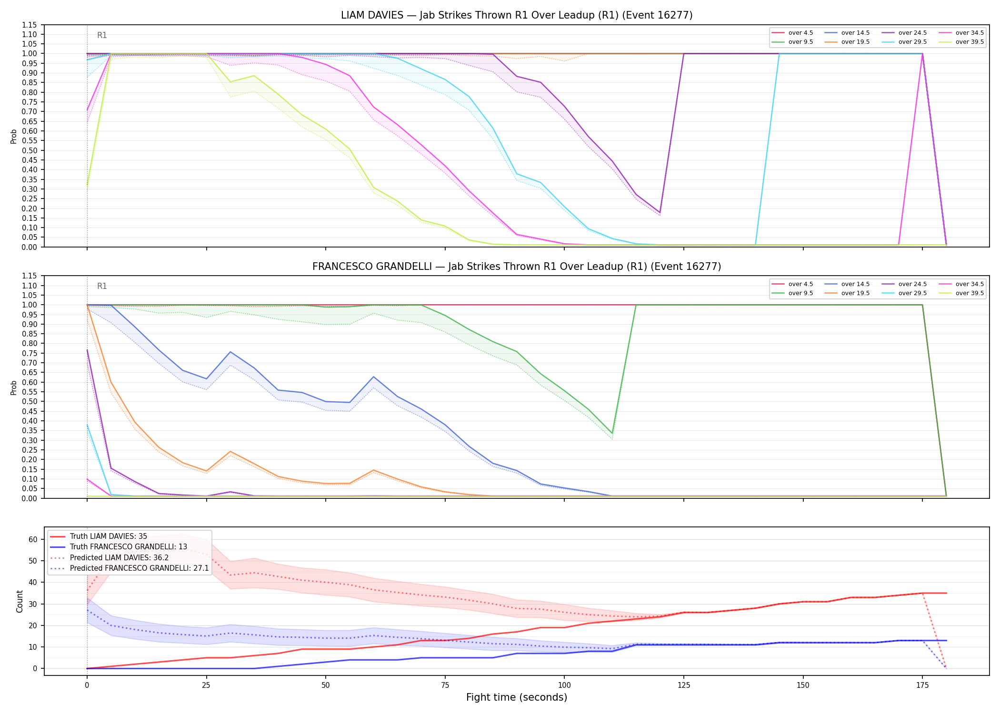Click the 1.15 tick on Francesco Grandelli chart

click(x=30, y=276)
